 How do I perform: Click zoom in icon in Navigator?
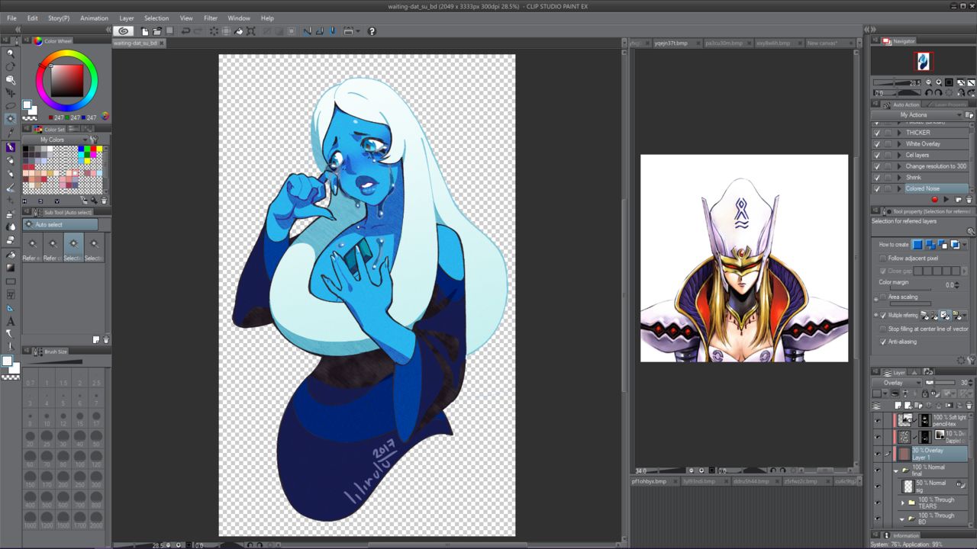pyautogui.click(x=938, y=82)
